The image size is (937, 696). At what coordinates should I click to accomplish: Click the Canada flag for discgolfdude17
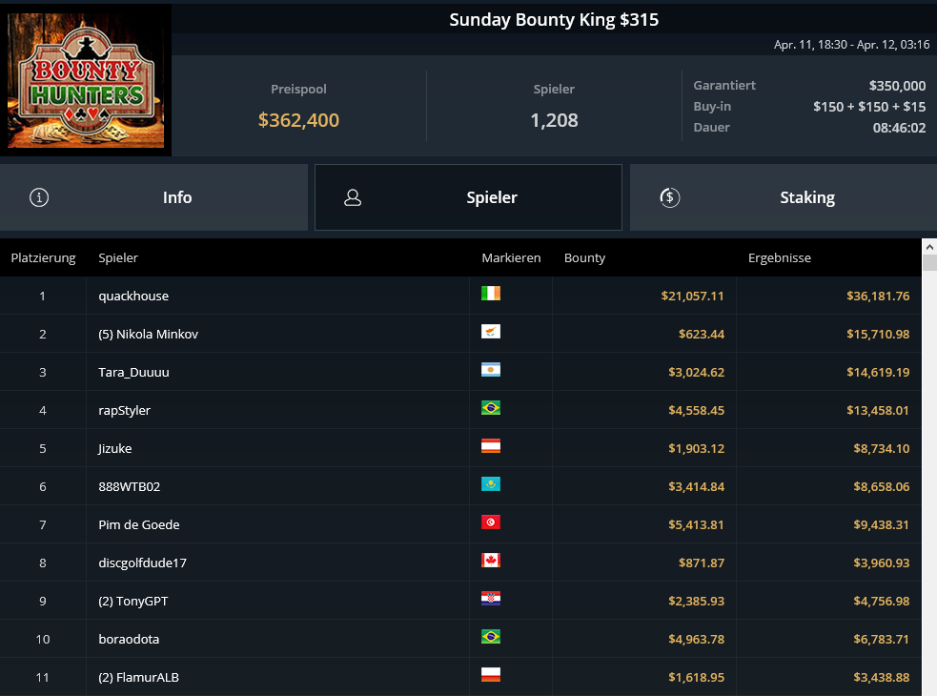point(491,561)
